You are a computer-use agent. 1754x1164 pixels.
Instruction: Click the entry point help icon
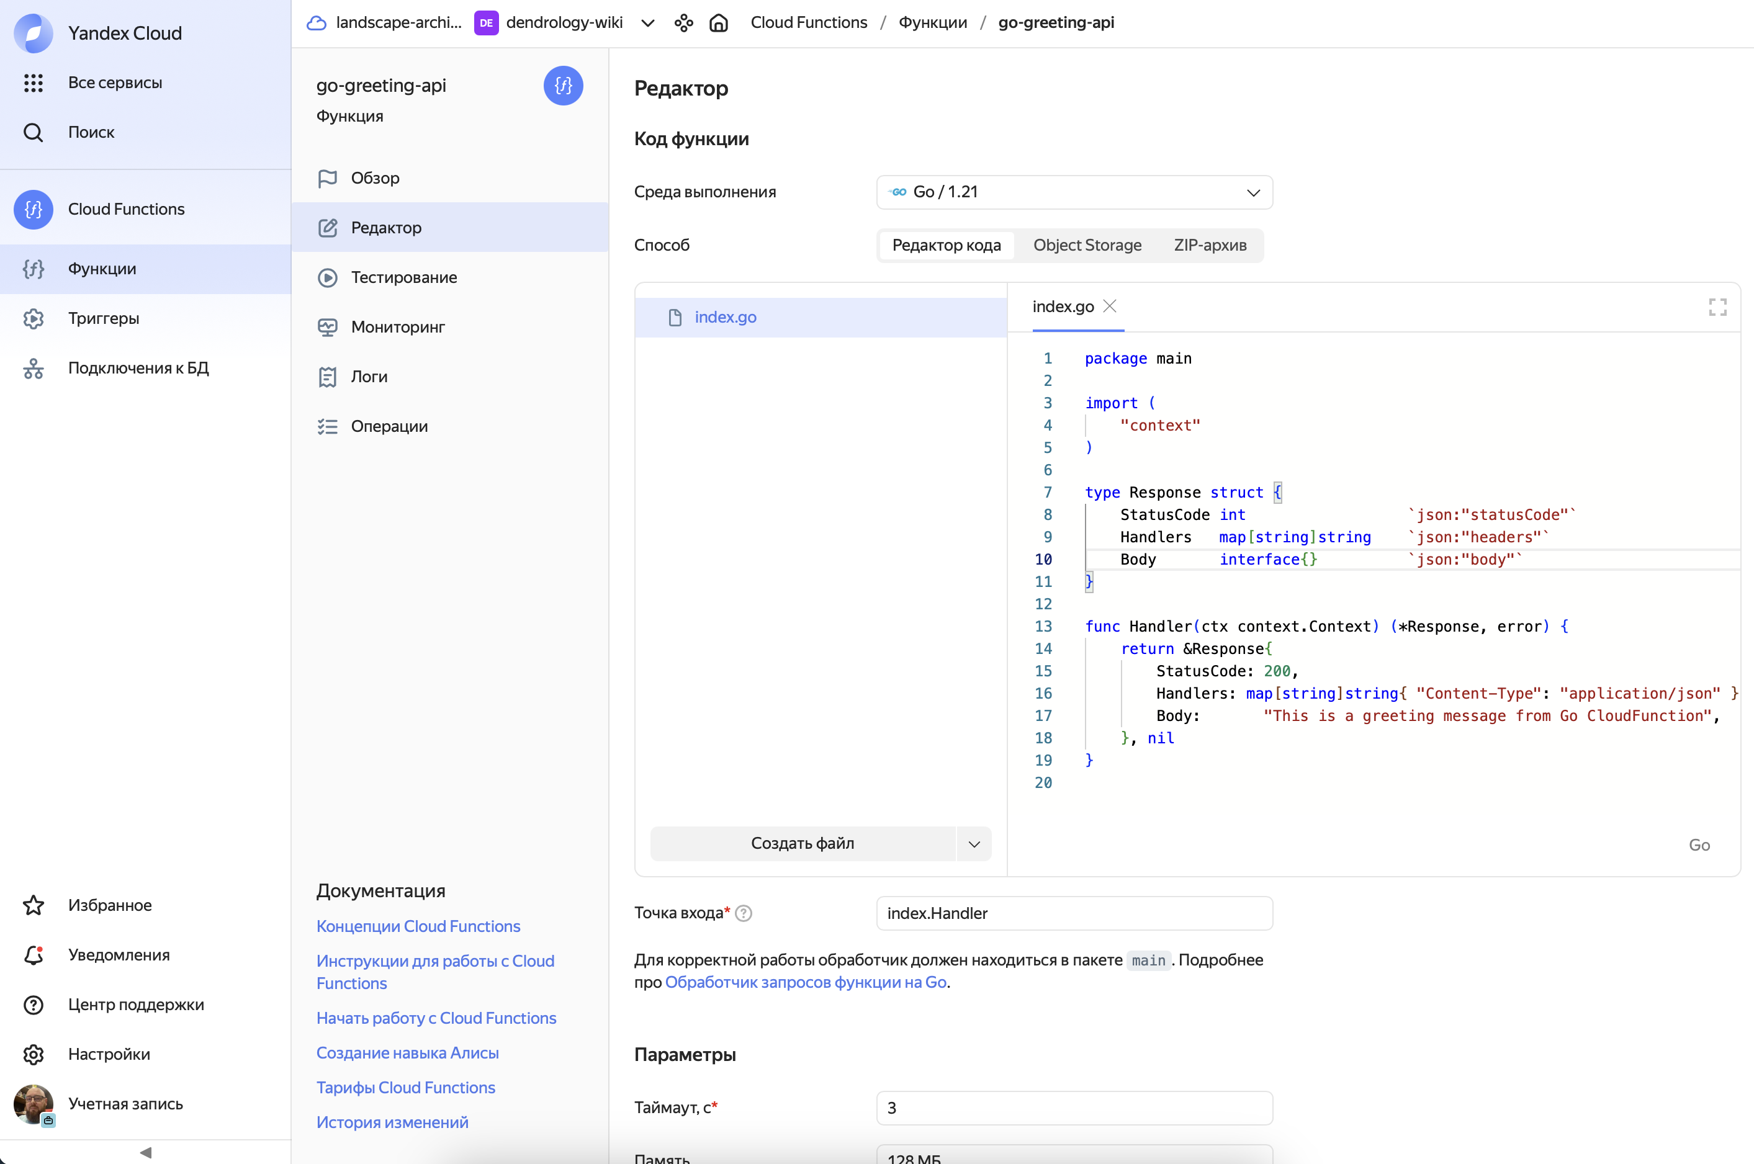click(x=744, y=914)
